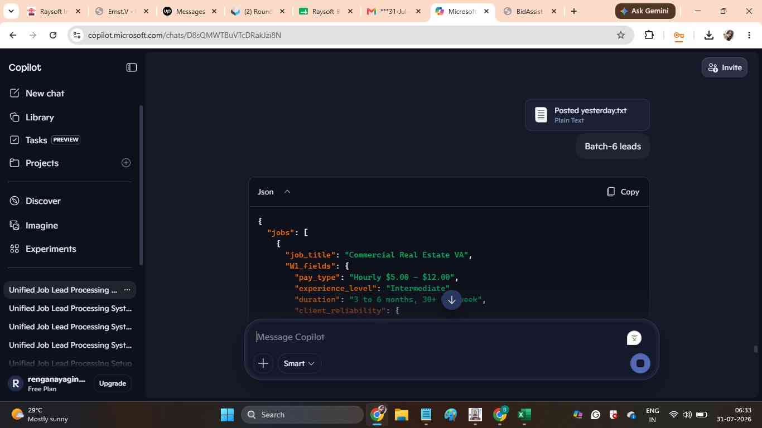This screenshot has width=762, height=428.
Task: Stop the response generation
Action: tap(640, 363)
